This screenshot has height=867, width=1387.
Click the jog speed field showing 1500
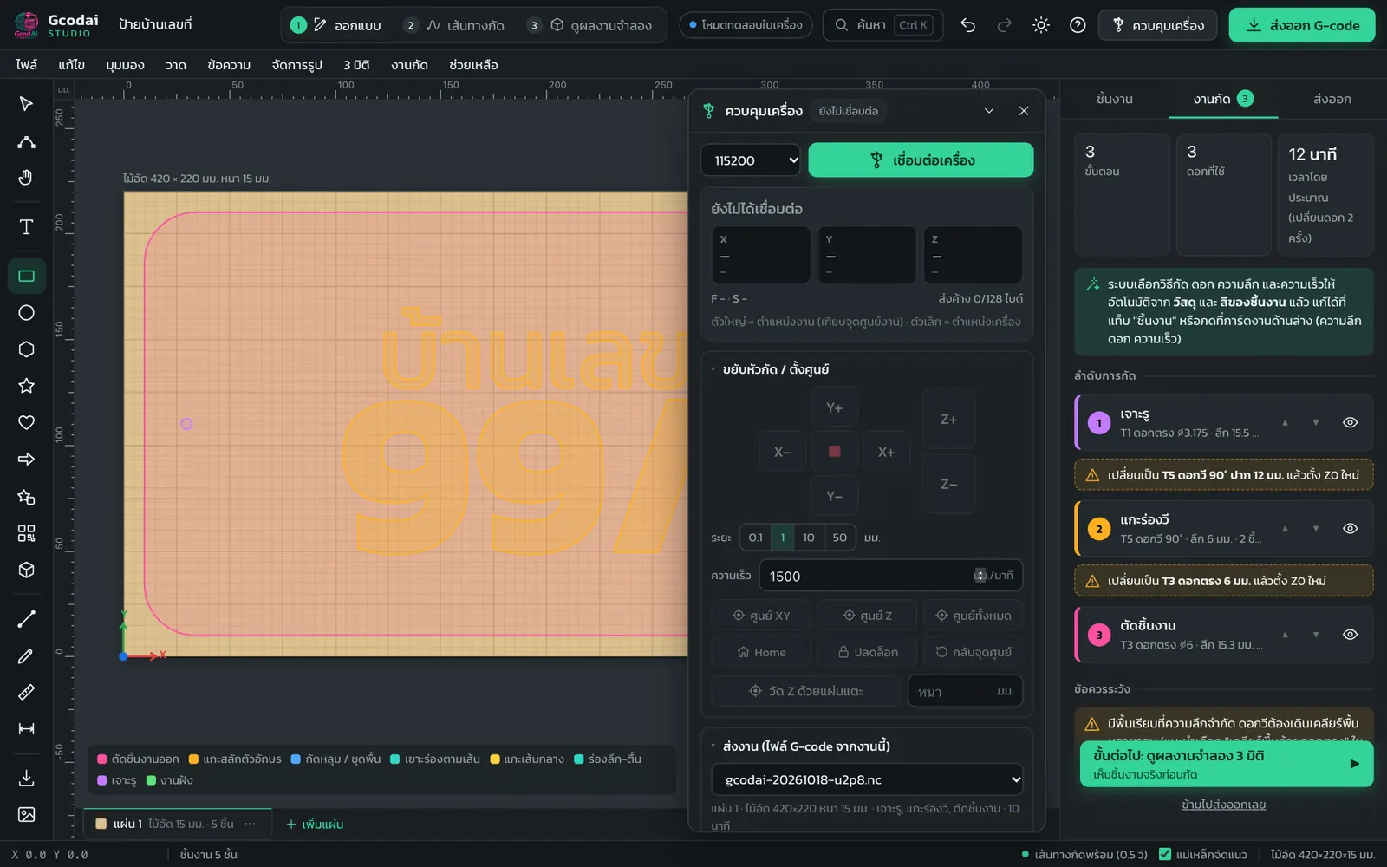[891, 576]
